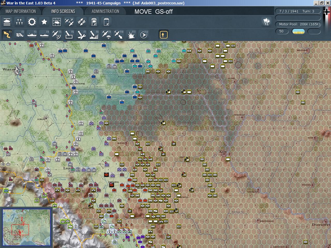Activate F9 air transport parachute mode
331x248 pixels.
pos(106,35)
